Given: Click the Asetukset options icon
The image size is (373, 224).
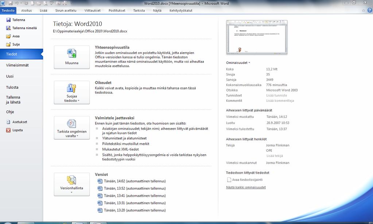Looking at the screenshot, I should pyautogui.click(x=8, y=122).
